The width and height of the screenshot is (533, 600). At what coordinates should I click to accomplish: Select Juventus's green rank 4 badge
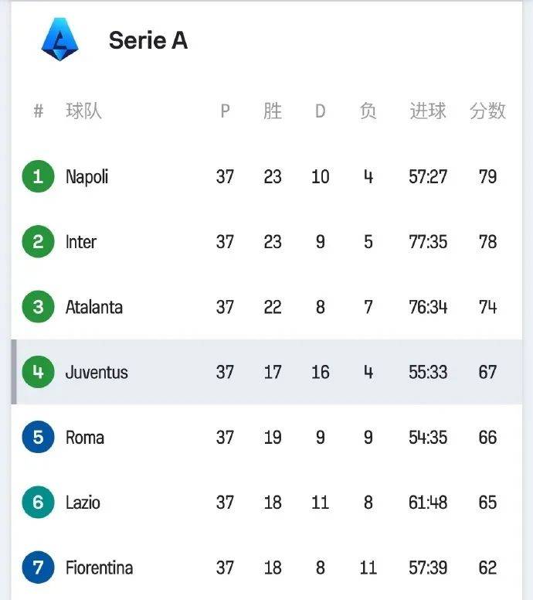[38, 372]
